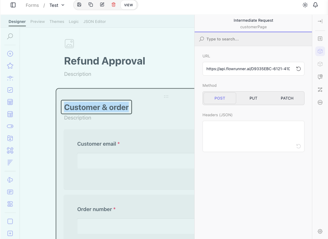Add a star rating question from toolbox
328x239 pixels.
tap(10, 66)
